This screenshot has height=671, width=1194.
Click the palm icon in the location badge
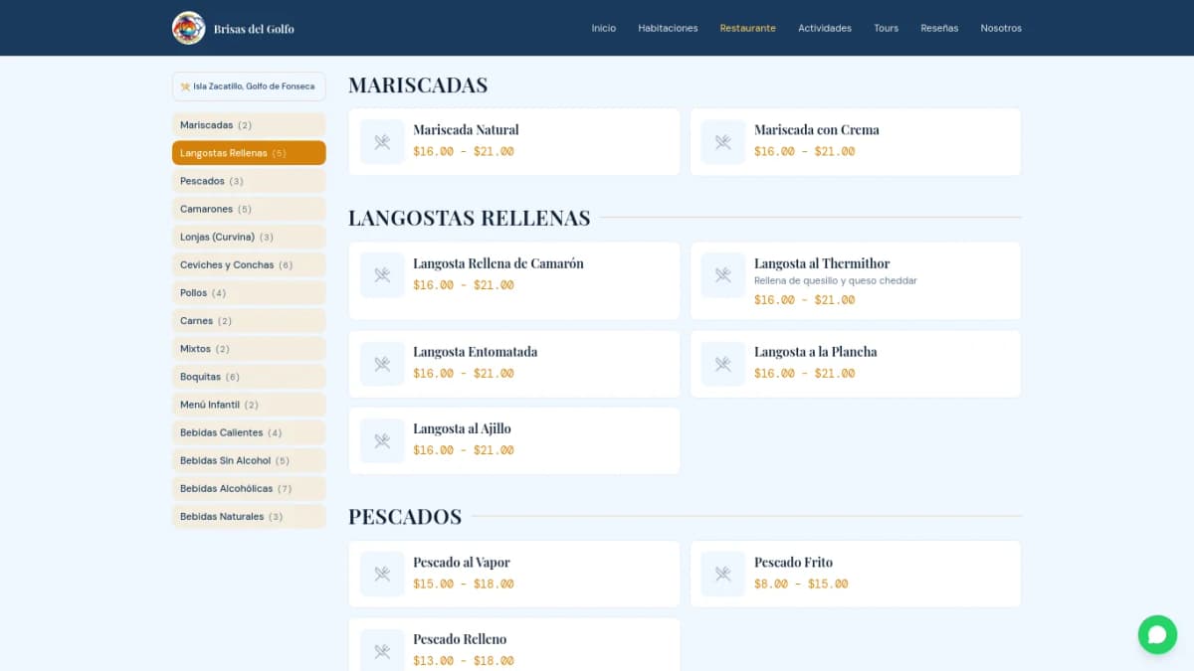coord(185,86)
